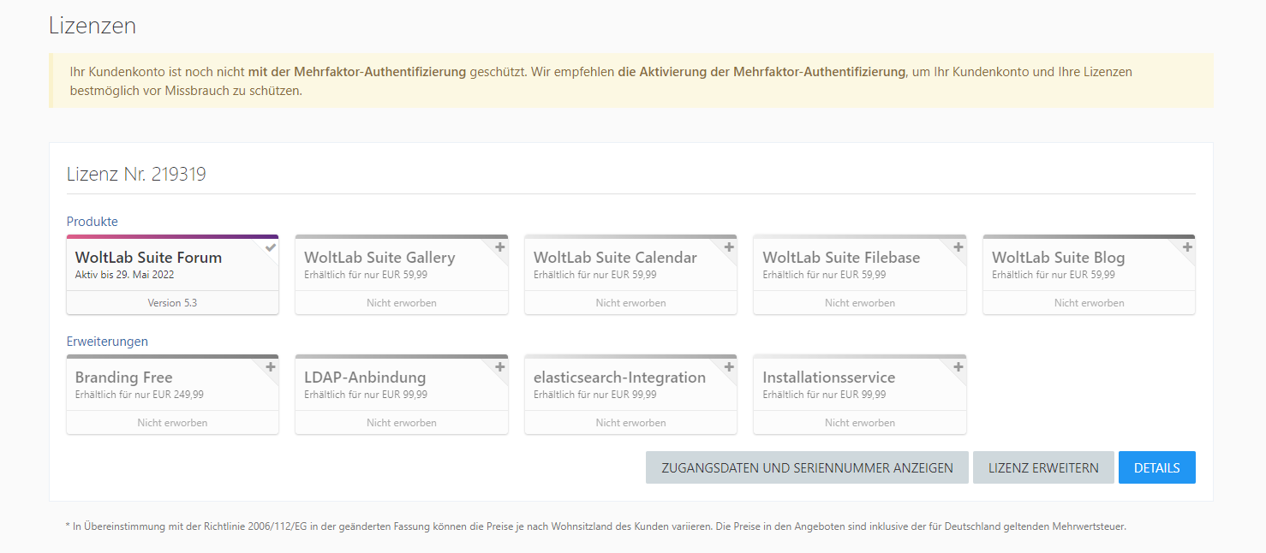Viewport: 1266px width, 553px height.
Task: Click the plus icon on WoltLab Suite Calendar
Action: [729, 247]
